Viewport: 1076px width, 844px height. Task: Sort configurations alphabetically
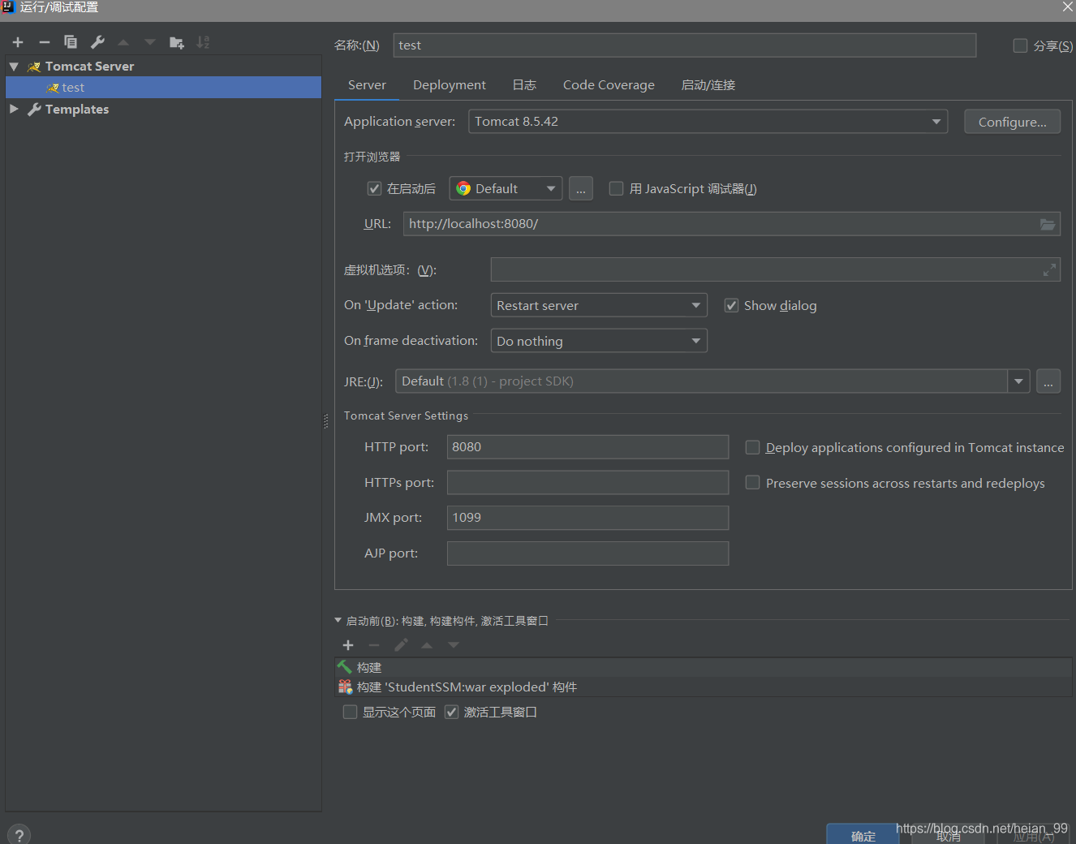coord(203,42)
